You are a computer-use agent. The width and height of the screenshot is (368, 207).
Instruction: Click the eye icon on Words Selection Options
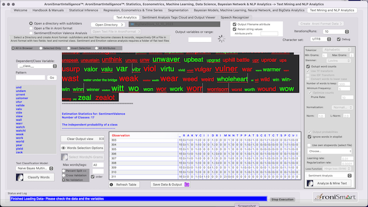tap(63, 148)
